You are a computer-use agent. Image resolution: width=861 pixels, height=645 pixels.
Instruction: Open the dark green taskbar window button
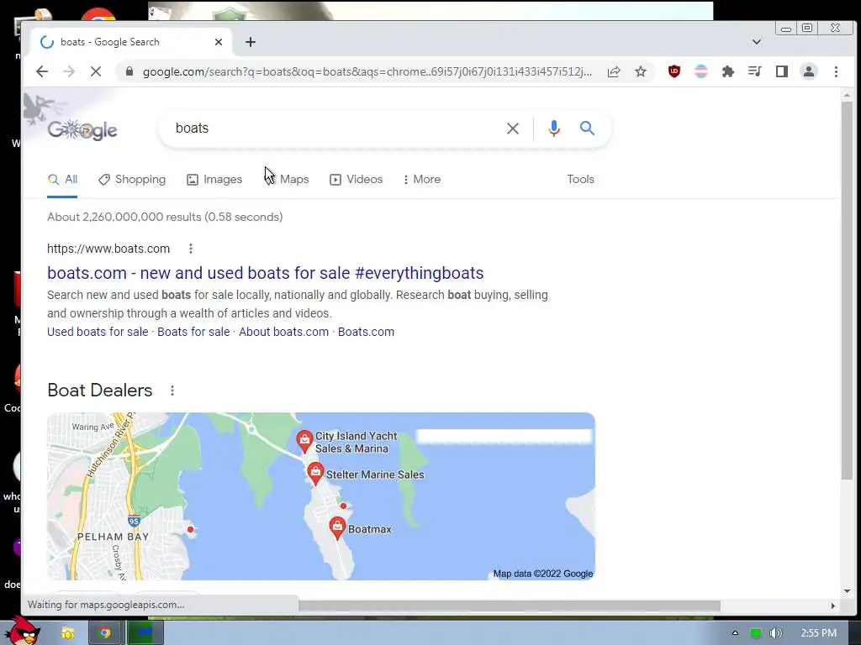[x=145, y=633]
